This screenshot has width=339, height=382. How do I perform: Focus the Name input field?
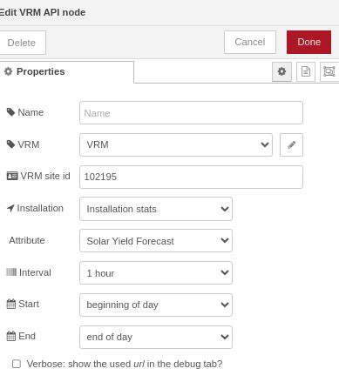[x=191, y=113]
